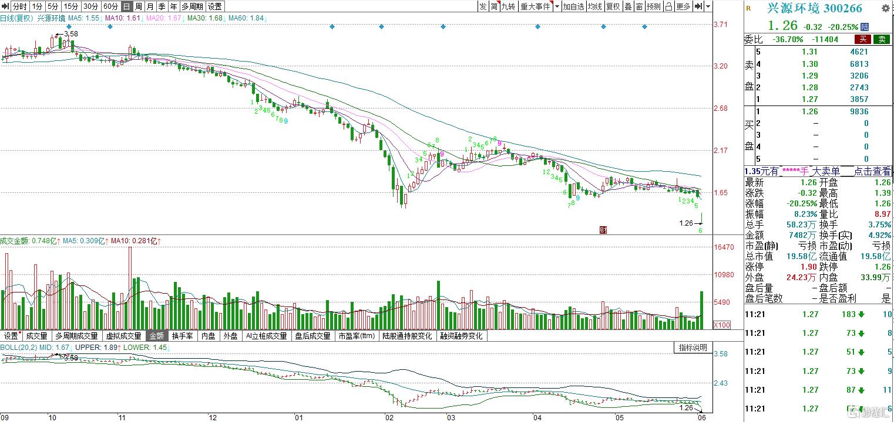Viewport: 894px width, 422px height.
Task: Click the 发 toolbar icon
Action: click(483, 6)
